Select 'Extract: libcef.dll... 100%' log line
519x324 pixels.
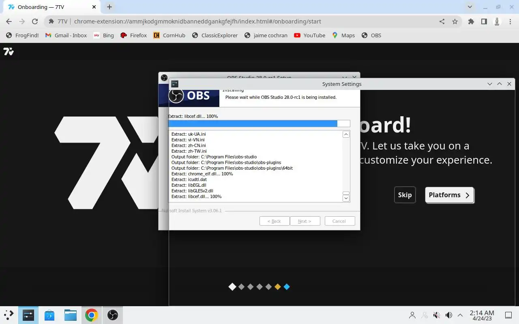[x=196, y=196]
